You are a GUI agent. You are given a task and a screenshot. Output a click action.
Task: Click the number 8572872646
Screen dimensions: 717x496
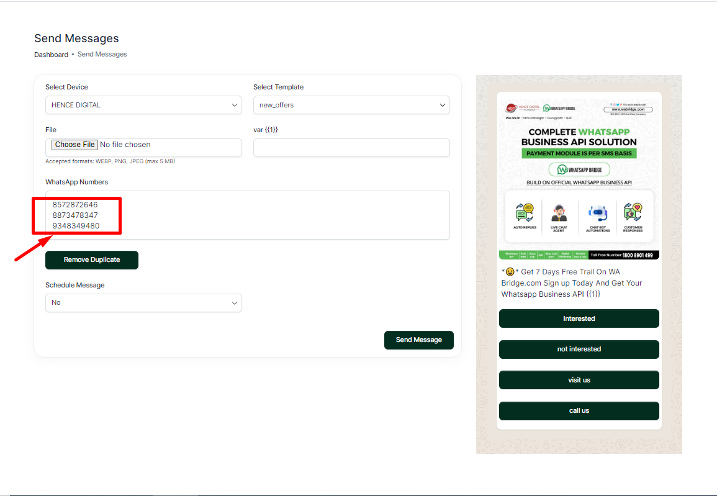(x=75, y=205)
